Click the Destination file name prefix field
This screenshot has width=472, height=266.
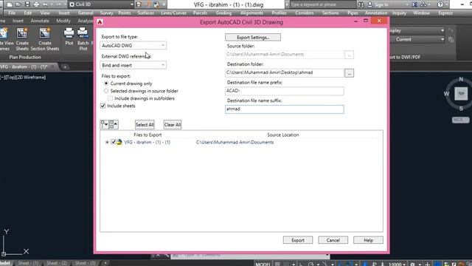tap(285, 91)
